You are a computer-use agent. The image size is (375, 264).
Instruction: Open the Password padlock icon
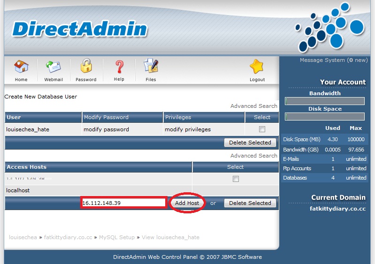[86, 66]
